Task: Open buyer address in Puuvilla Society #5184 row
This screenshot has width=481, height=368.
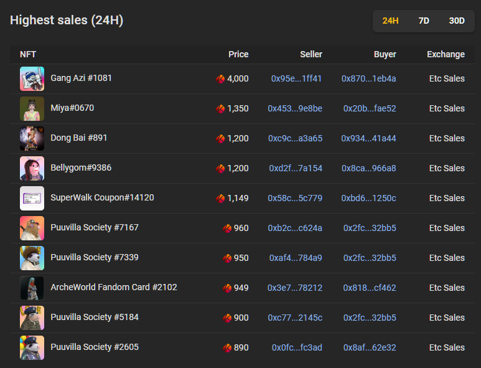Action: pos(370,318)
